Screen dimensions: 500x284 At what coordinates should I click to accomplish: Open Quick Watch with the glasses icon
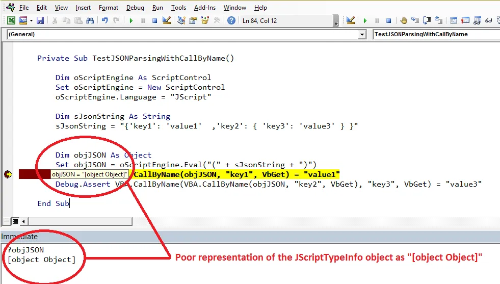(x=488, y=21)
